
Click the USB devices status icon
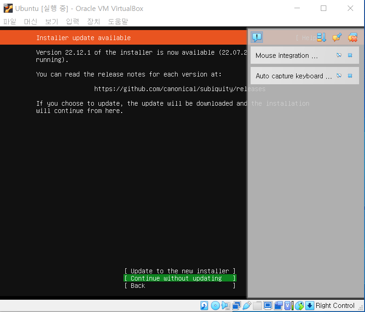pos(247,305)
